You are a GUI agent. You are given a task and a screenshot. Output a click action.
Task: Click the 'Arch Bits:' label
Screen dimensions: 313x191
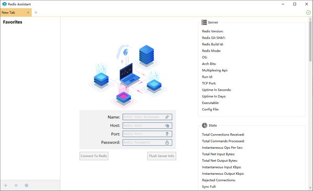pos(209,64)
